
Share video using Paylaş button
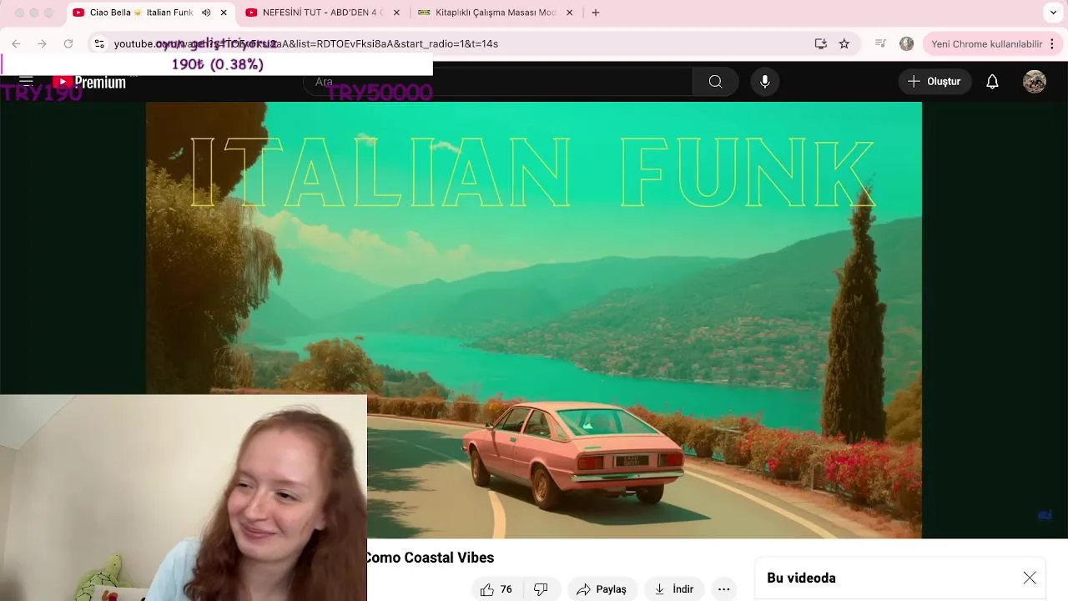pos(602,589)
